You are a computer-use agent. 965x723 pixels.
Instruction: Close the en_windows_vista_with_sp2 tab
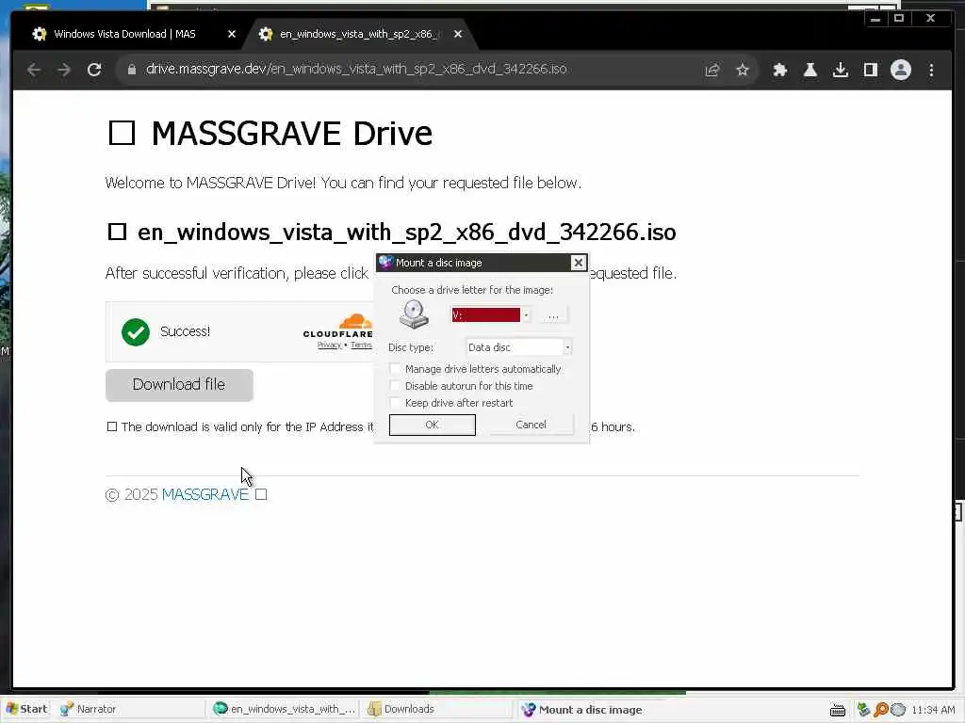pos(457,34)
